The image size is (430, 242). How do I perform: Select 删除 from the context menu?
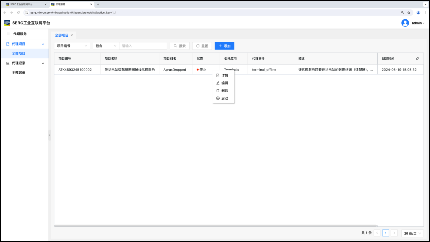224,91
